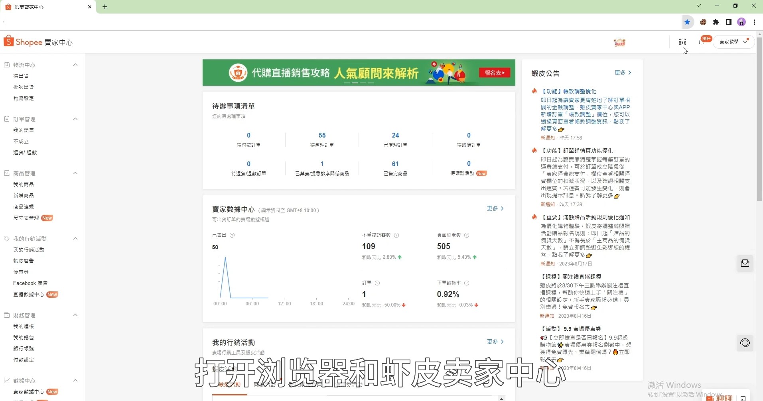Click the cookie extension icon

click(x=703, y=22)
